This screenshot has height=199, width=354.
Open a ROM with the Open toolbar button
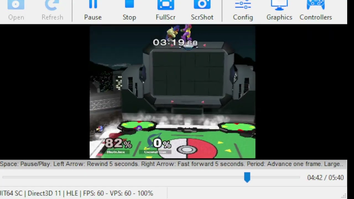pos(16,11)
